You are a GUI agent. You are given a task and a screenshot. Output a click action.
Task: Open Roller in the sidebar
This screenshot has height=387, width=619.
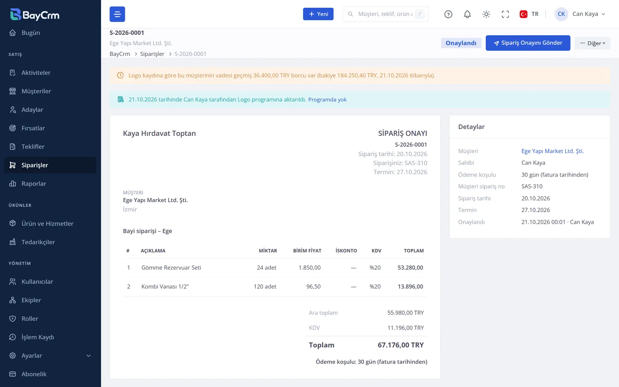(x=50, y=319)
